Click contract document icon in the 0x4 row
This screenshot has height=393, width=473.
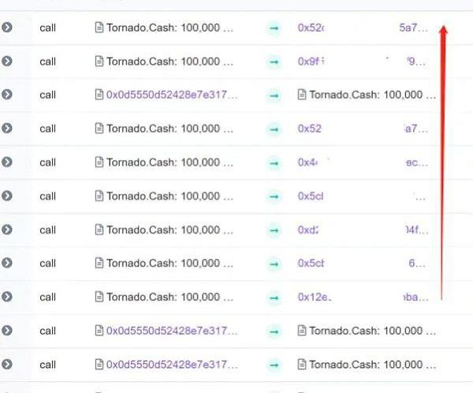pos(99,162)
